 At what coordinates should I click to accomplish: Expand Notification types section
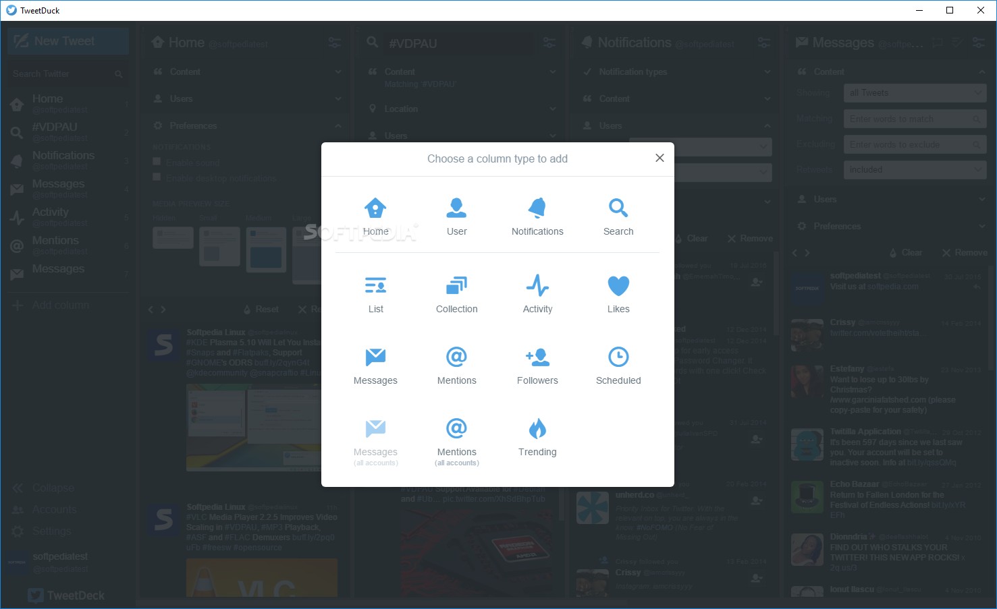coord(676,71)
